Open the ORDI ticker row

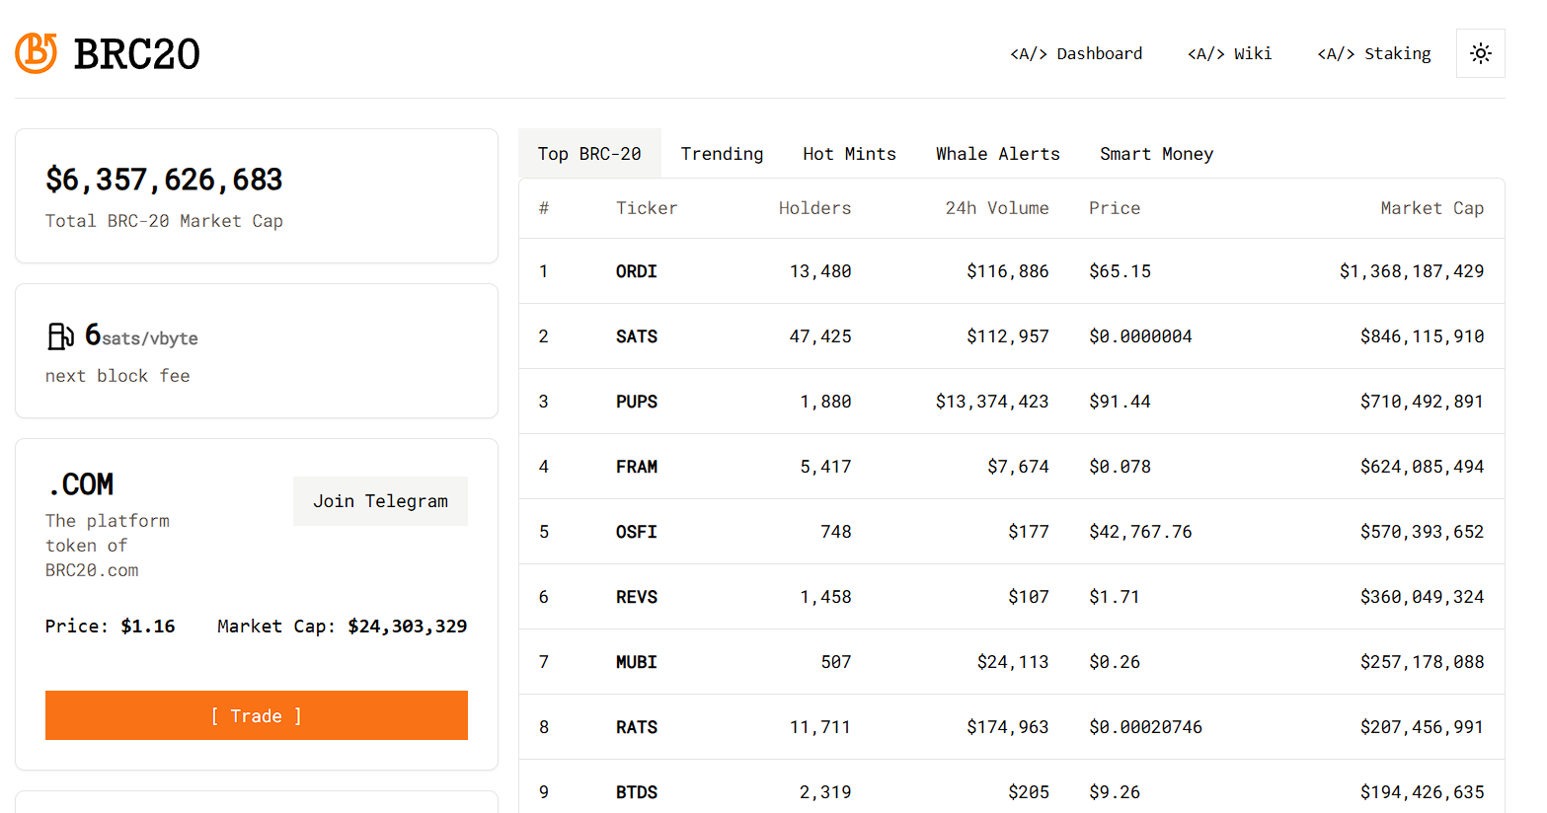tap(1012, 271)
